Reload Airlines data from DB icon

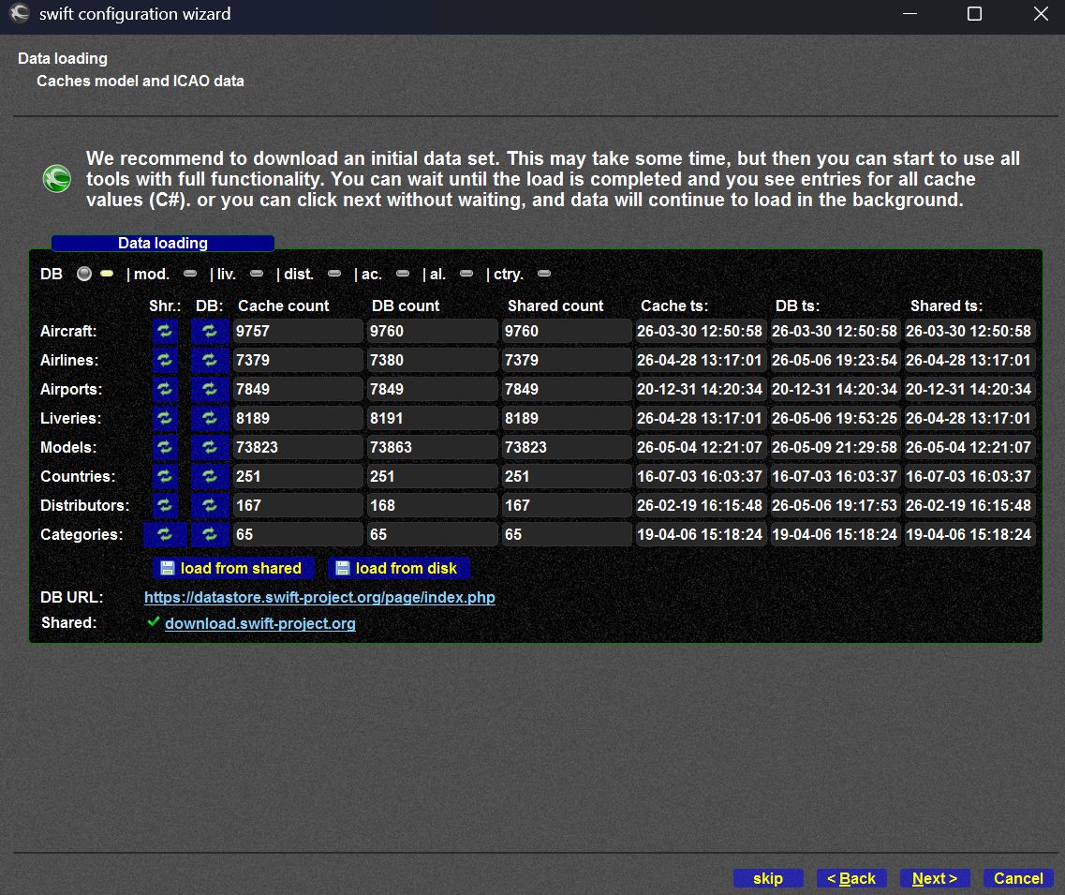point(210,360)
